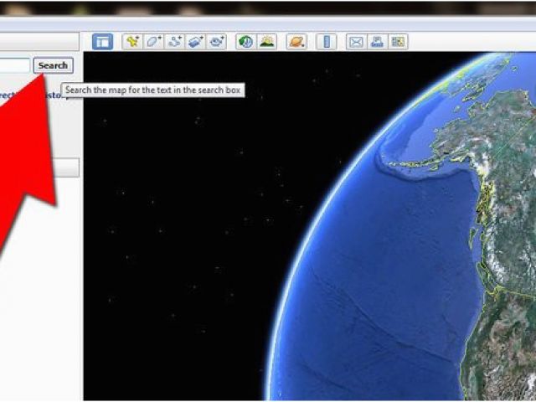Select the Add Polygon tool

153,42
